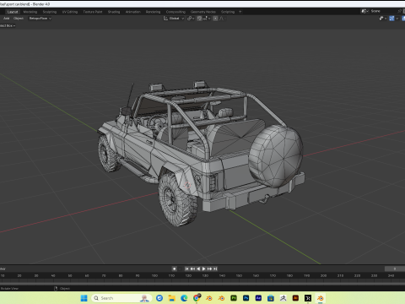The image size is (405, 304).
Task: Open the Scripting workspace tab
Action: pyautogui.click(x=228, y=12)
